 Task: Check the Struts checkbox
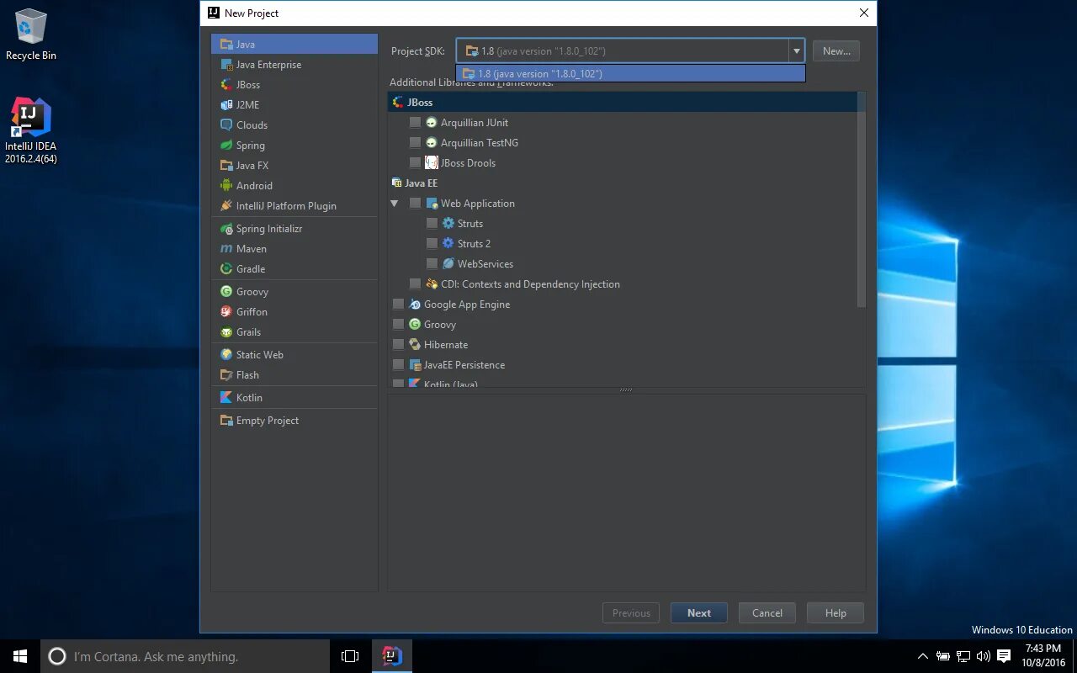(432, 223)
